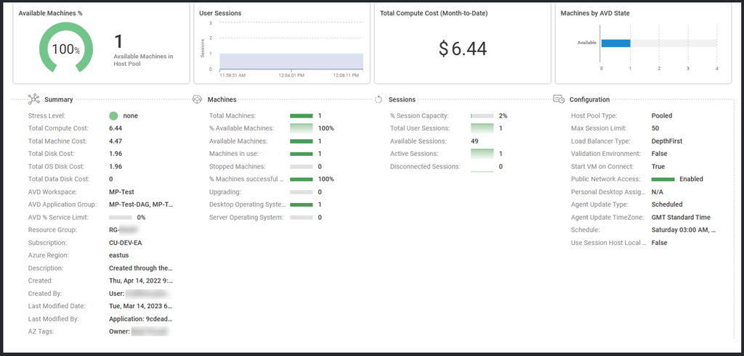The width and height of the screenshot is (744, 356).
Task: Click the 'Available Machines in Host Pool' caption
Action: pyautogui.click(x=143, y=59)
